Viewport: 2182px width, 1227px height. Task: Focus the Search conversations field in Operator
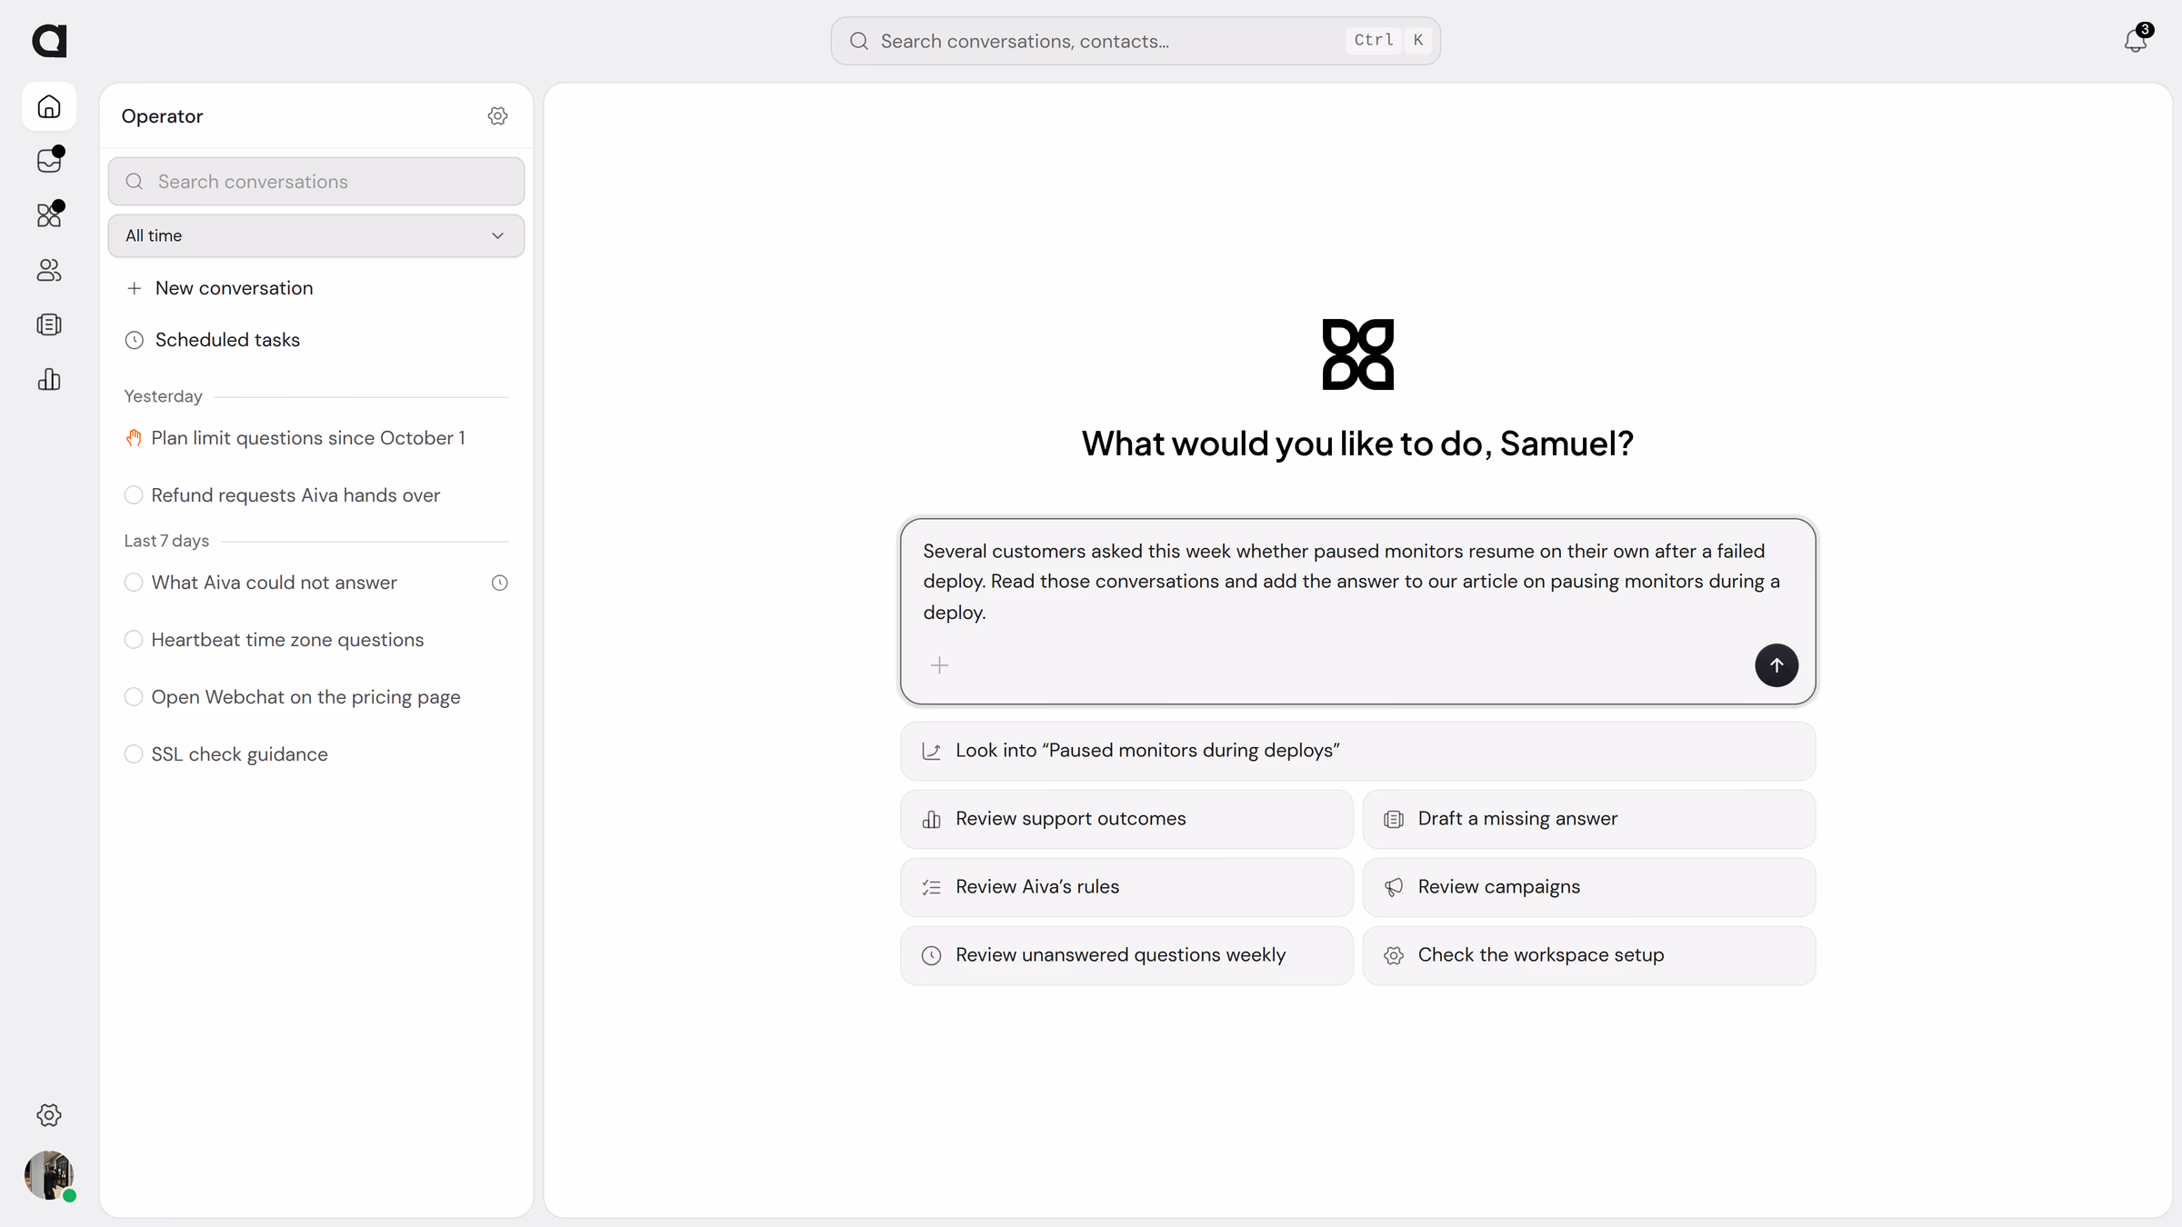click(316, 181)
